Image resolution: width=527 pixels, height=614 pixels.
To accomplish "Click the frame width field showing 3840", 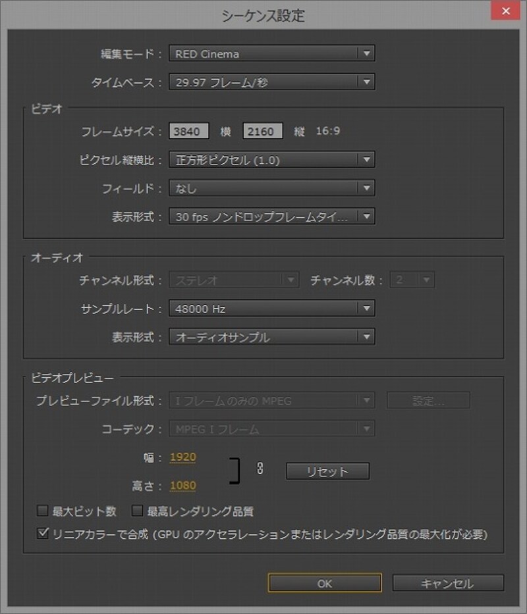I will point(189,132).
